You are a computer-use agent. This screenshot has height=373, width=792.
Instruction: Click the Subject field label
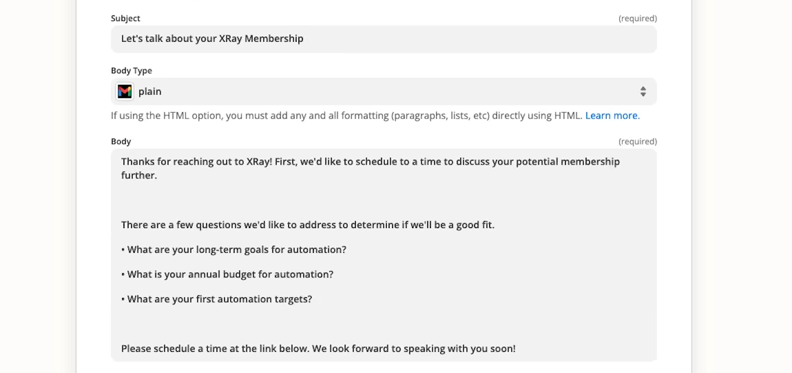tap(126, 18)
